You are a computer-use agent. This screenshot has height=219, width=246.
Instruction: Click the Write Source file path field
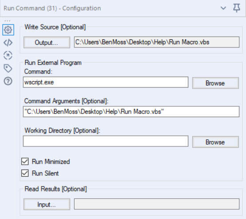(x=157, y=42)
